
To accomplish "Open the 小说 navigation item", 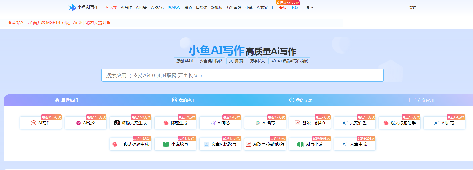I will click(249, 7).
